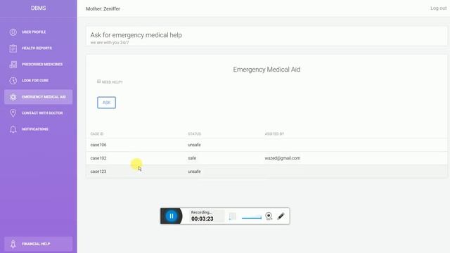Viewport: 450px width, 253px height.
Task: Click the Emergency Medical Aid atom icon
Action: [13, 97]
